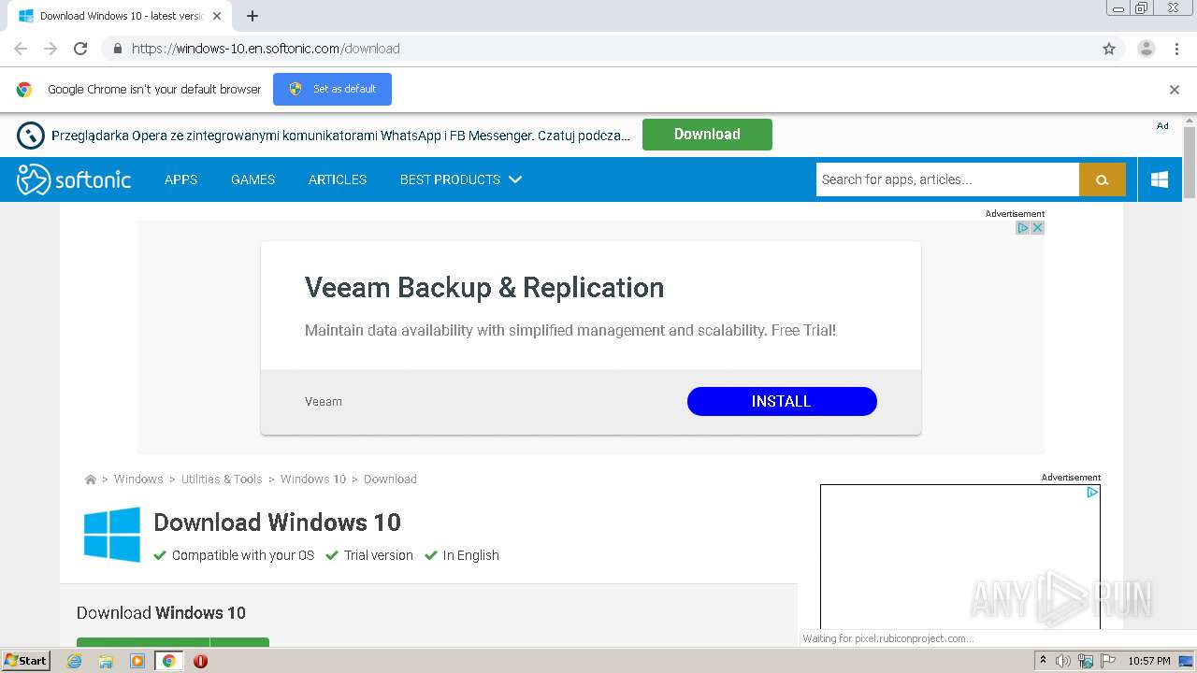Click the Chrome taskbar icon
The width and height of the screenshot is (1197, 673).
pos(168,661)
